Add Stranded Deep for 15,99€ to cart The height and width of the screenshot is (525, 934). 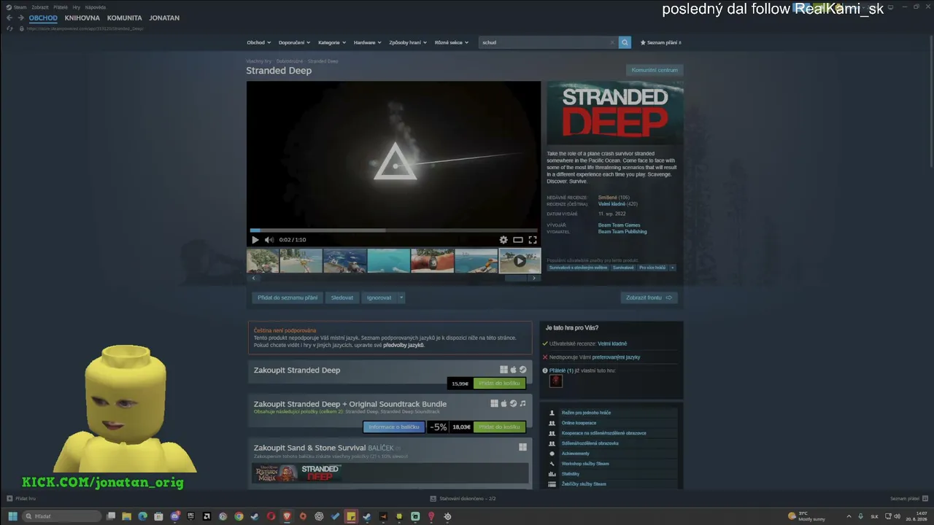499,384
